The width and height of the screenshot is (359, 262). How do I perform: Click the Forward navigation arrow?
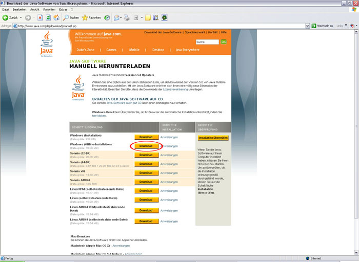point(28,17)
